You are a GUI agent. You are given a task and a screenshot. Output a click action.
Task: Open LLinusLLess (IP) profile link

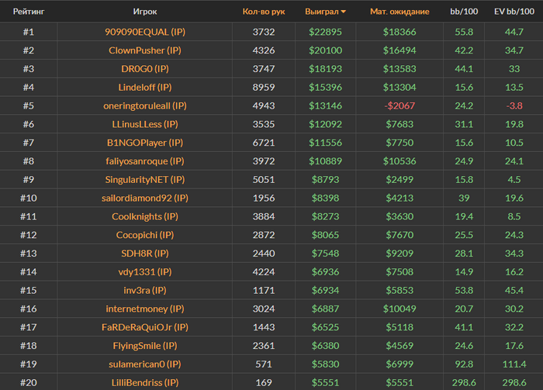145,124
